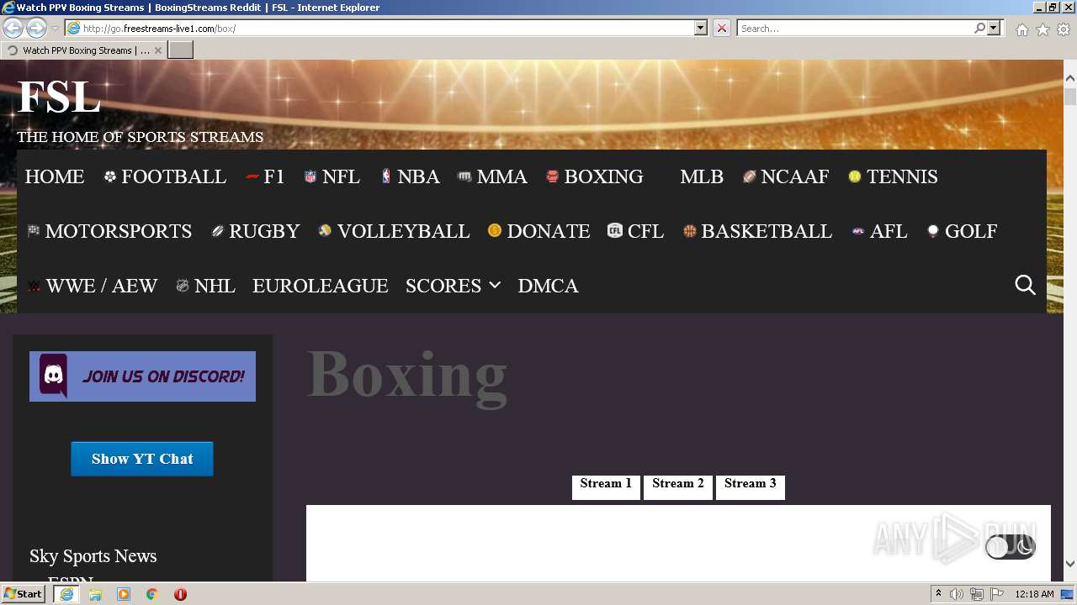Screen dimensions: 1077x605
Task: Click the soccer ball icon beside FOOTBALL
Action: (110, 176)
